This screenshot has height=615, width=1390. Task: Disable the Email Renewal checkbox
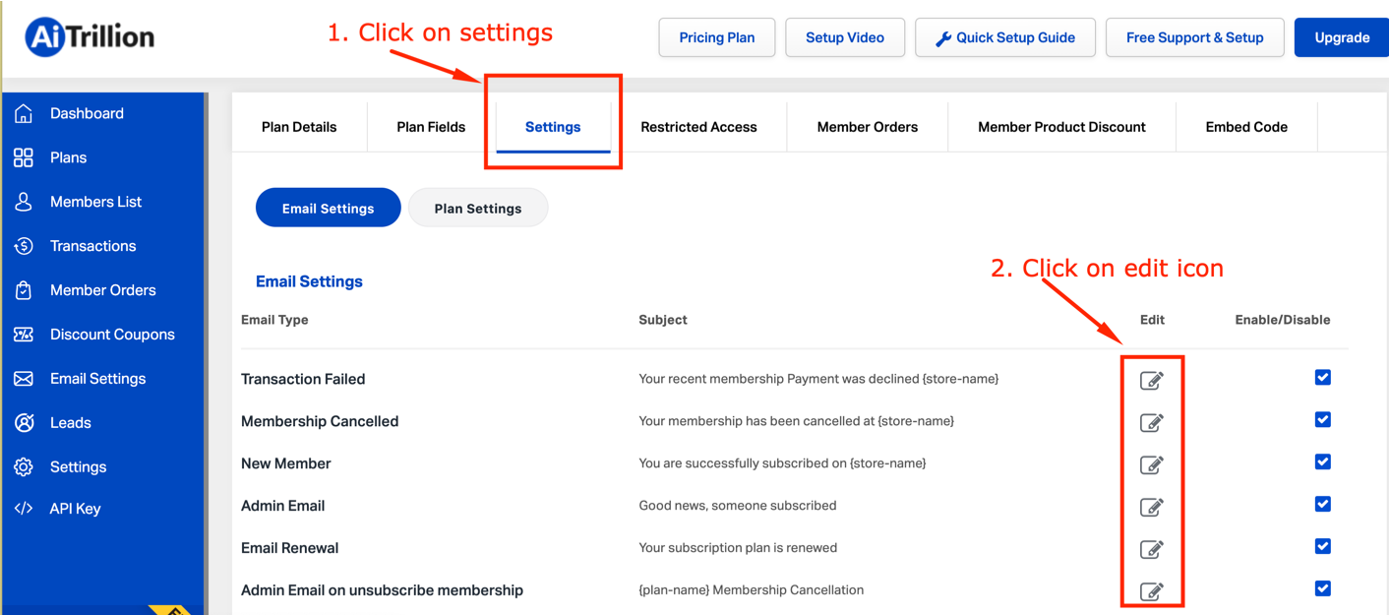point(1323,547)
